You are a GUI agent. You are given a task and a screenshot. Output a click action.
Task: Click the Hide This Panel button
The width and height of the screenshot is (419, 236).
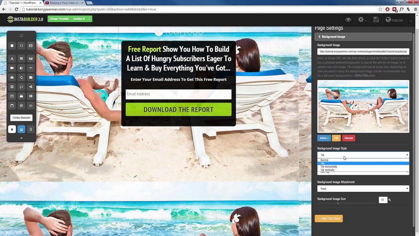point(329,219)
